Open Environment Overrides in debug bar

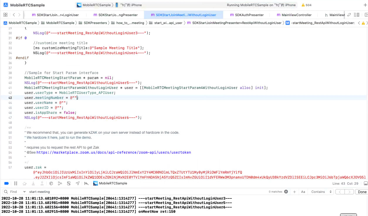[69, 183]
